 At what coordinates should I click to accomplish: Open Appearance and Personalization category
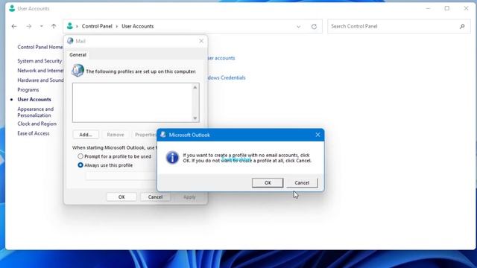[x=35, y=112]
